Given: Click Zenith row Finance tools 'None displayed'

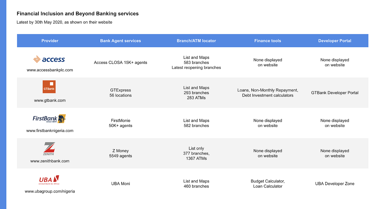Looking at the screenshot, I should (268, 153).
